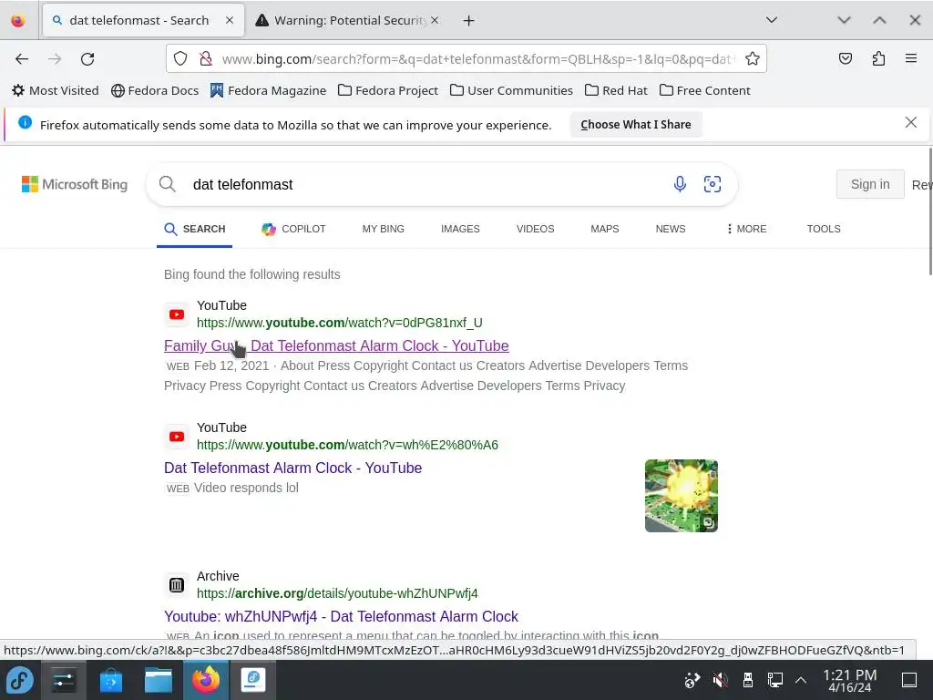Click the archive.org details URL

337,593
